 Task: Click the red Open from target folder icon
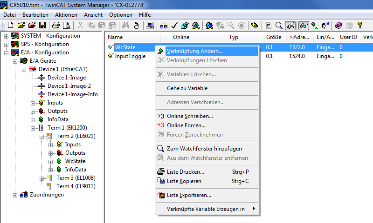pyautogui.click(x=32, y=25)
